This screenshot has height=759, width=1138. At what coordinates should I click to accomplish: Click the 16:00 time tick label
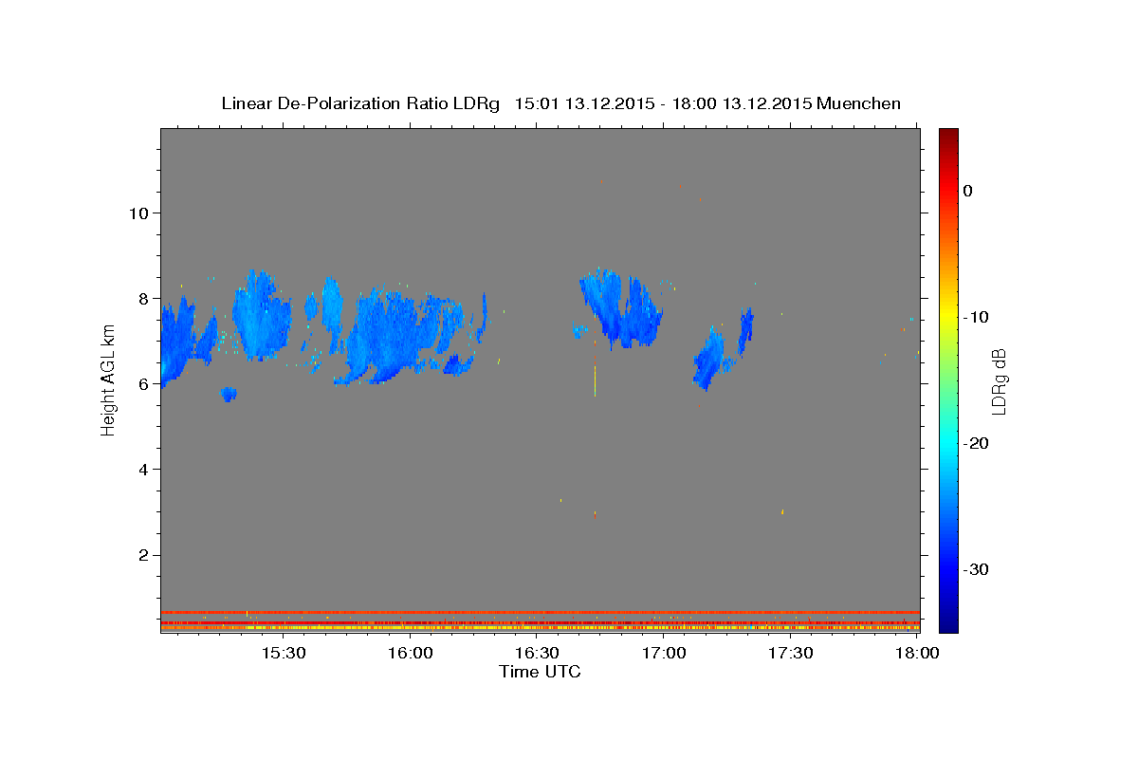[410, 654]
